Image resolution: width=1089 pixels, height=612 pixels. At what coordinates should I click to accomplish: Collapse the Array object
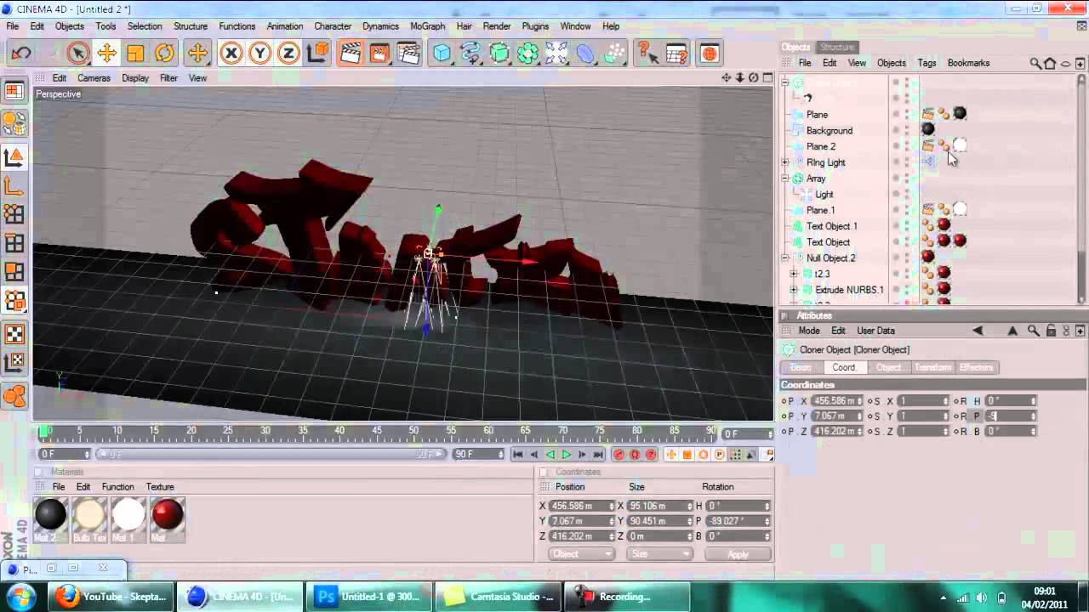785,178
